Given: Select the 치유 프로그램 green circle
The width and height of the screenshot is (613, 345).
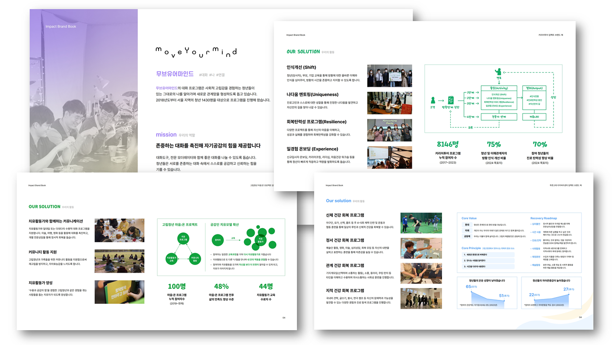Looking at the screenshot, I should (183, 239).
